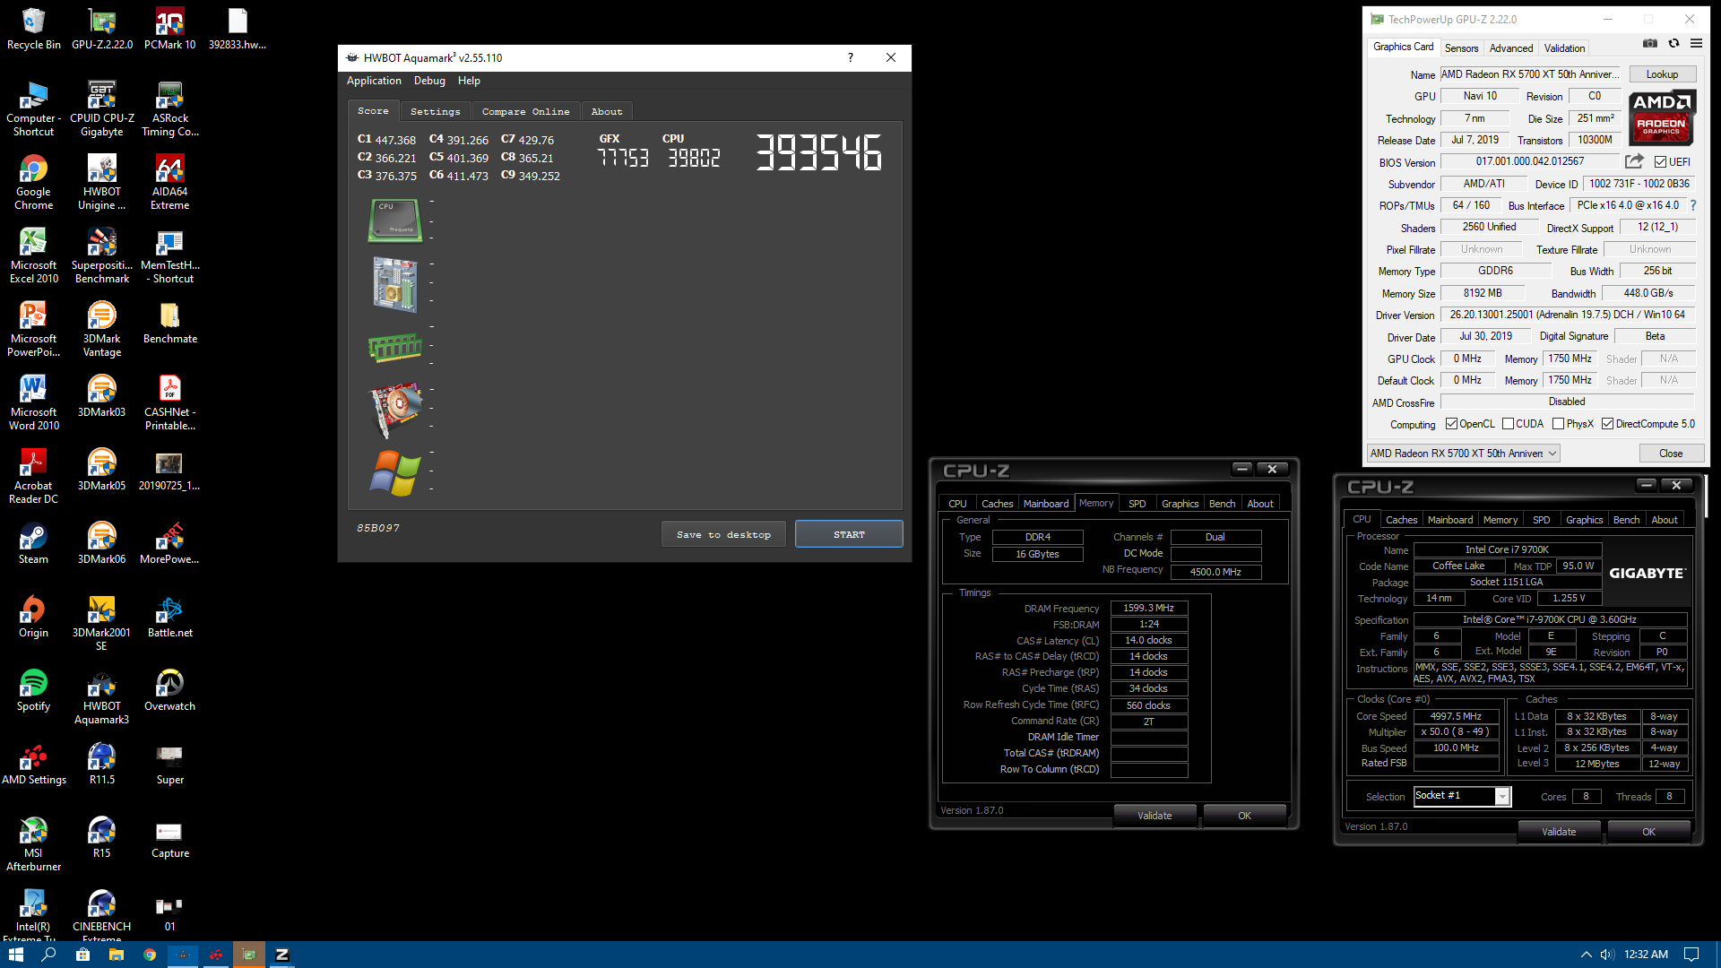Viewport: 1721px width, 968px height.
Task: Open the SPD tab in the Memory CPU-Z window
Action: point(1137,504)
